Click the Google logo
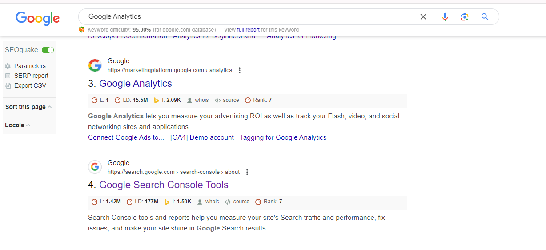The height and width of the screenshot is (250, 546). pyautogui.click(x=38, y=18)
